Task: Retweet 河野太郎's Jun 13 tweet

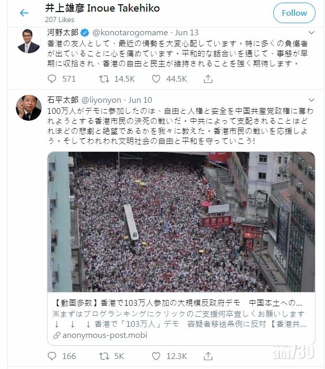Action: [104, 79]
